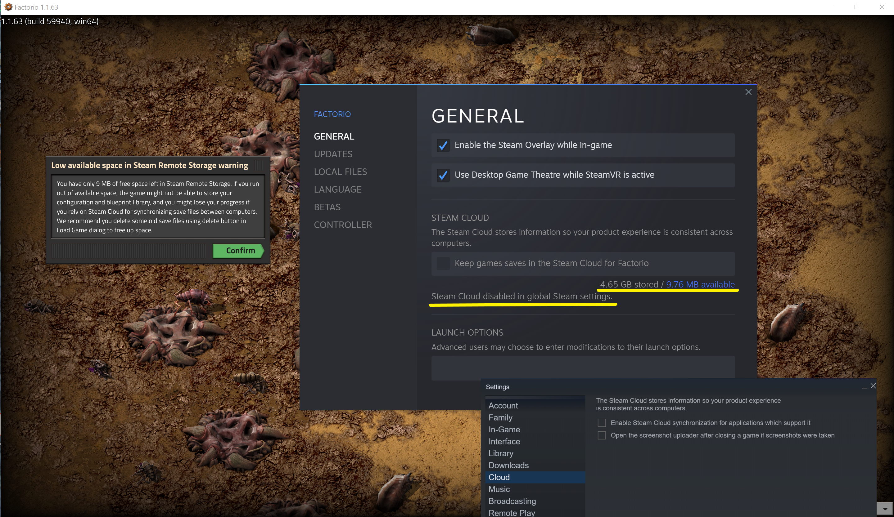Image resolution: width=894 pixels, height=517 pixels.
Task: Open the UPDATES section
Action: point(333,154)
